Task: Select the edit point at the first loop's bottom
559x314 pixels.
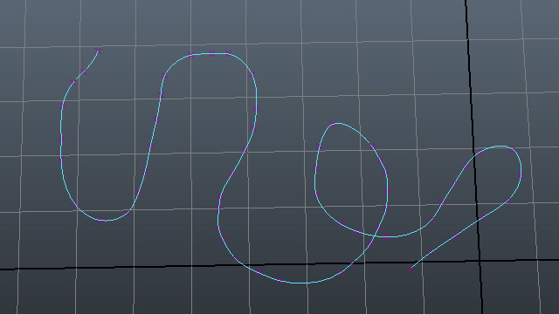Action: click(x=101, y=220)
